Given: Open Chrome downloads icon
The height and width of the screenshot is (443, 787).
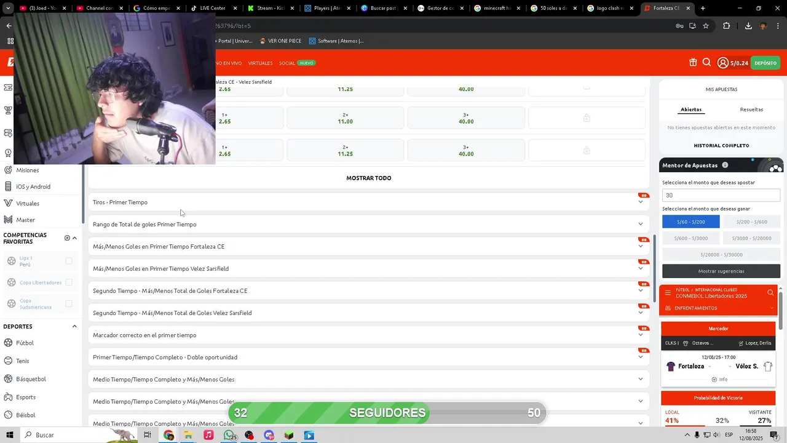Looking at the screenshot, I should 748,26.
